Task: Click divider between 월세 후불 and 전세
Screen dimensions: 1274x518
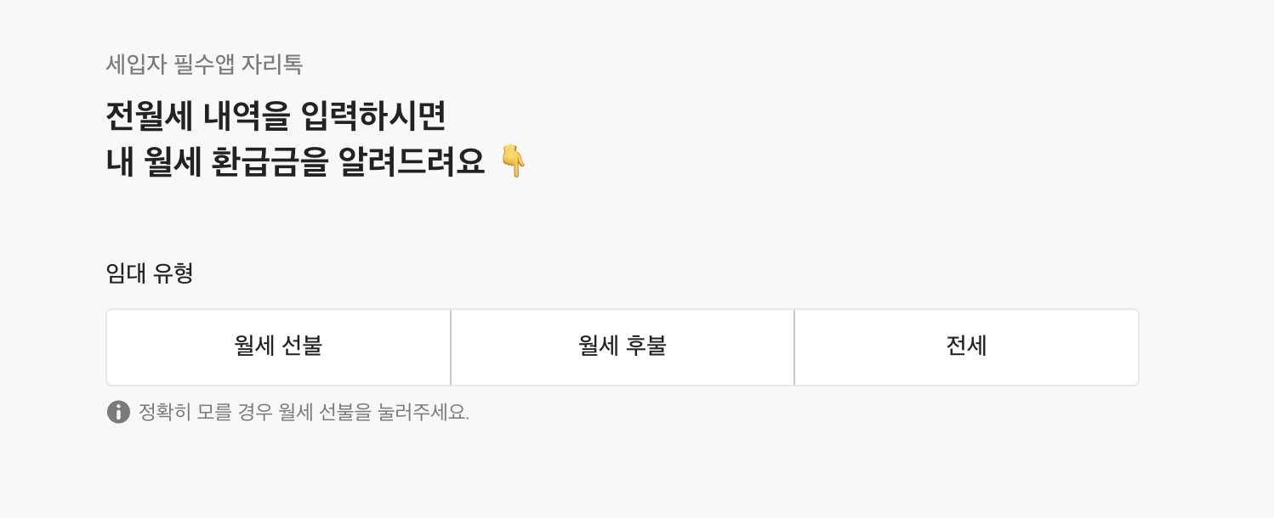Action: tap(794, 347)
